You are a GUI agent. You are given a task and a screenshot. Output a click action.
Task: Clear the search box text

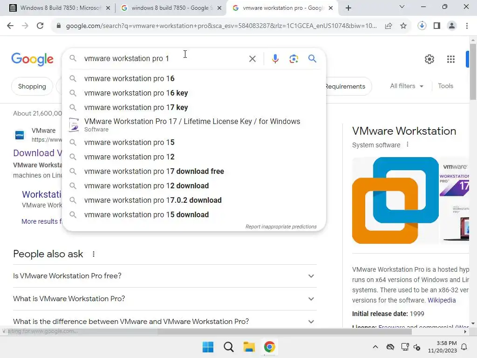pyautogui.click(x=252, y=59)
